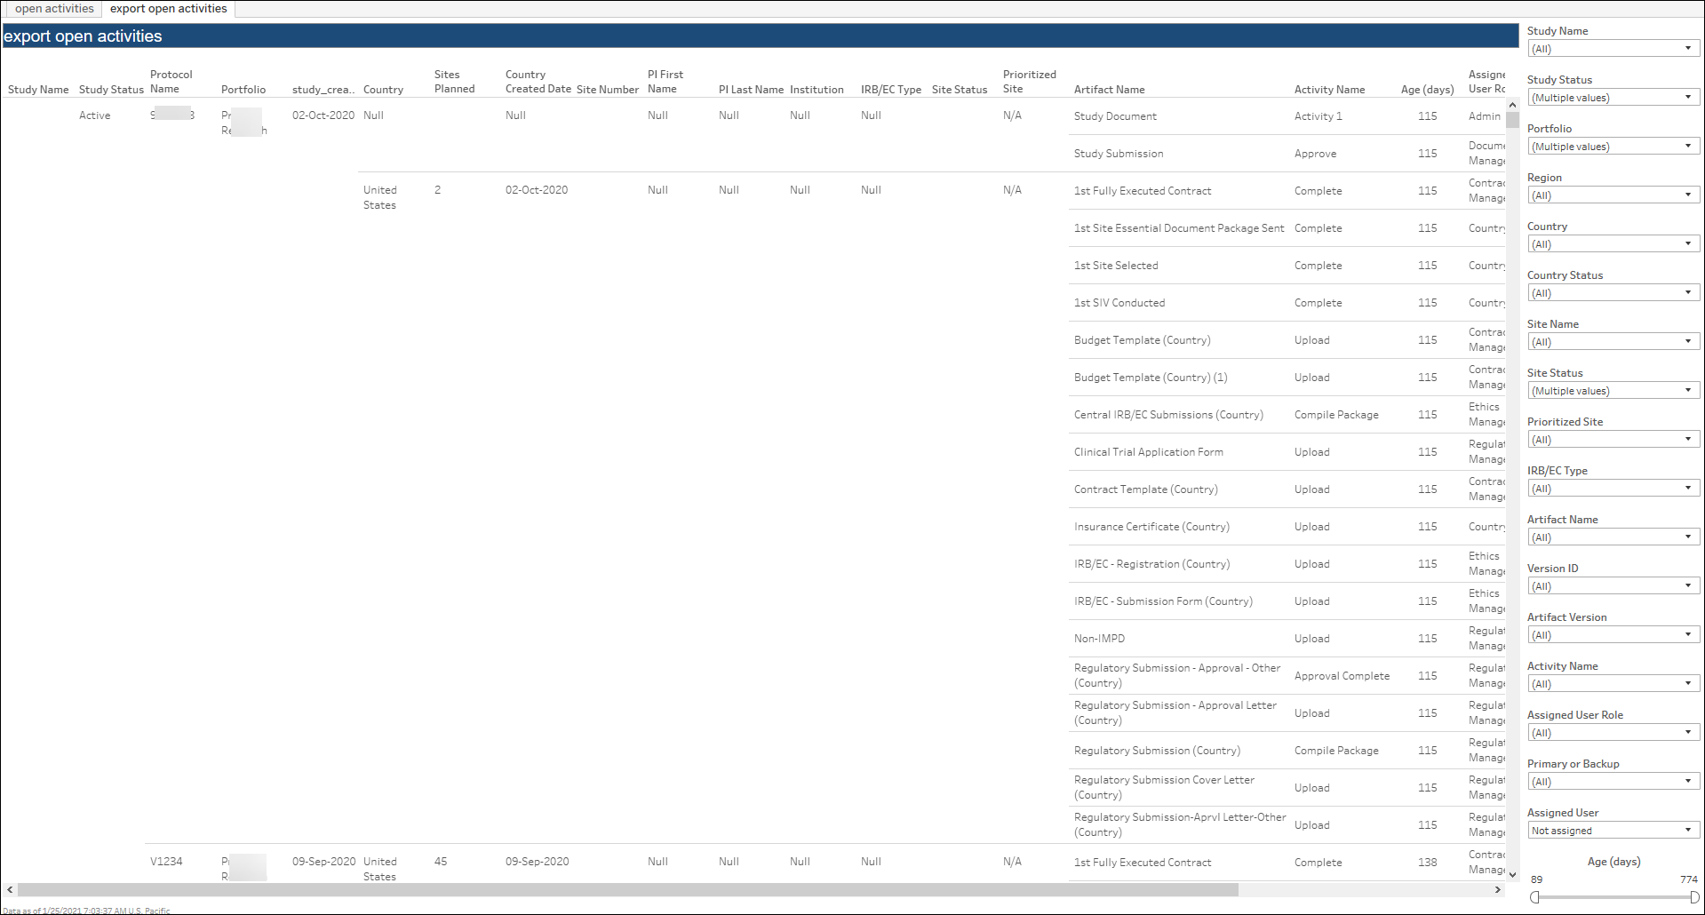Select 'Contract Template (Country)' artifact cell
Viewport: 1705px width, 915px height.
[1145, 489]
